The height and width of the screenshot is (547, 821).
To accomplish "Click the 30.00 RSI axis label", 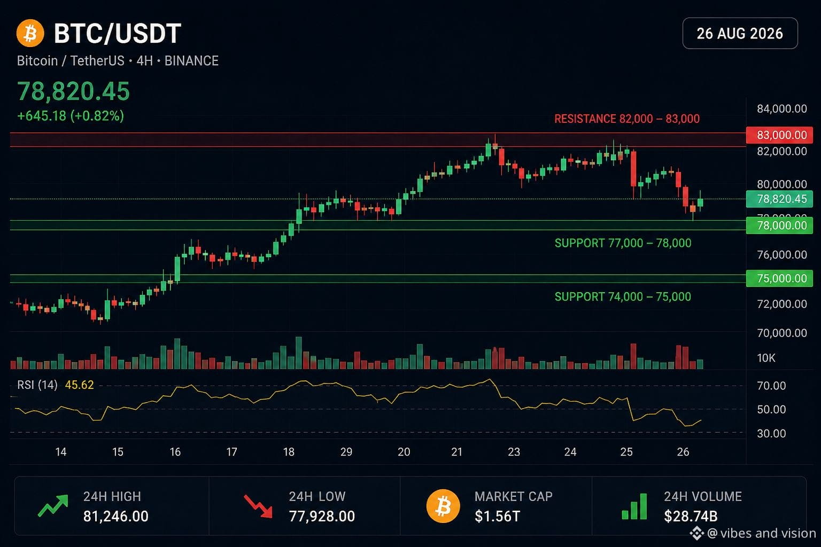I will click(771, 433).
